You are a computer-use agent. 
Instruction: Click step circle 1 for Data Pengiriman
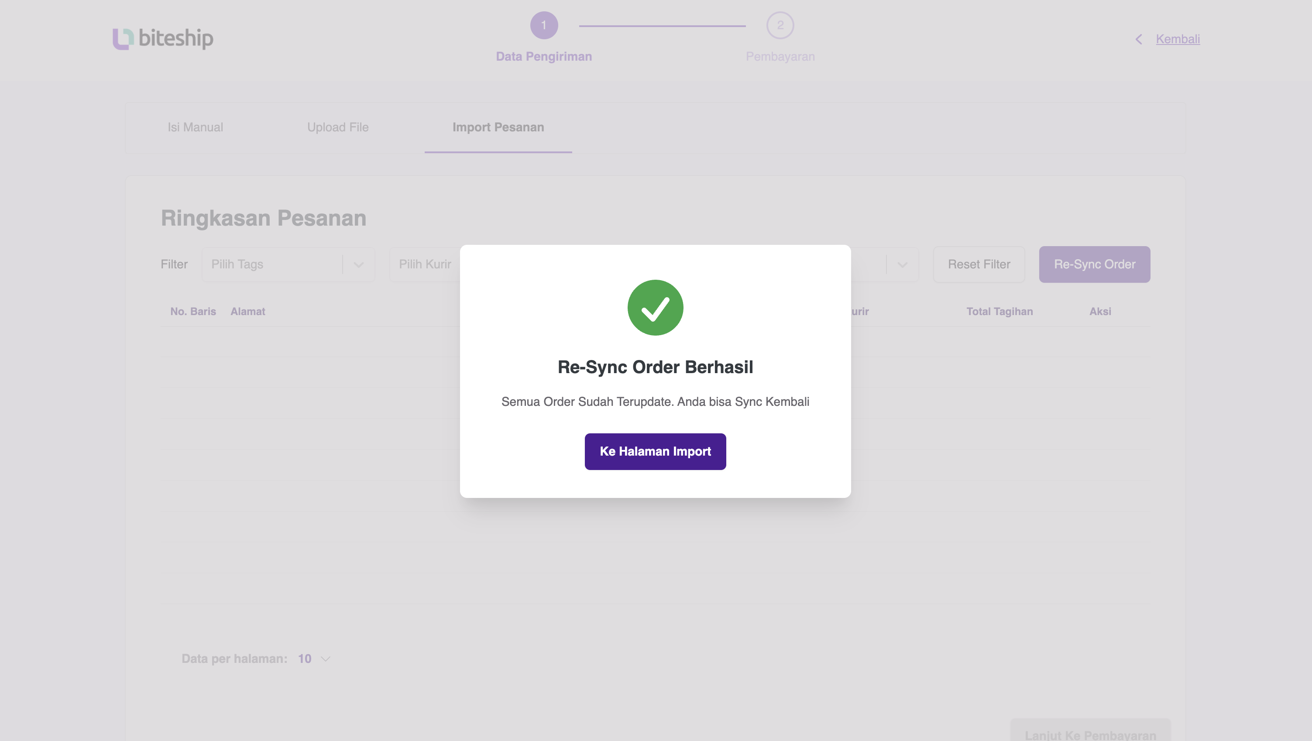click(544, 24)
